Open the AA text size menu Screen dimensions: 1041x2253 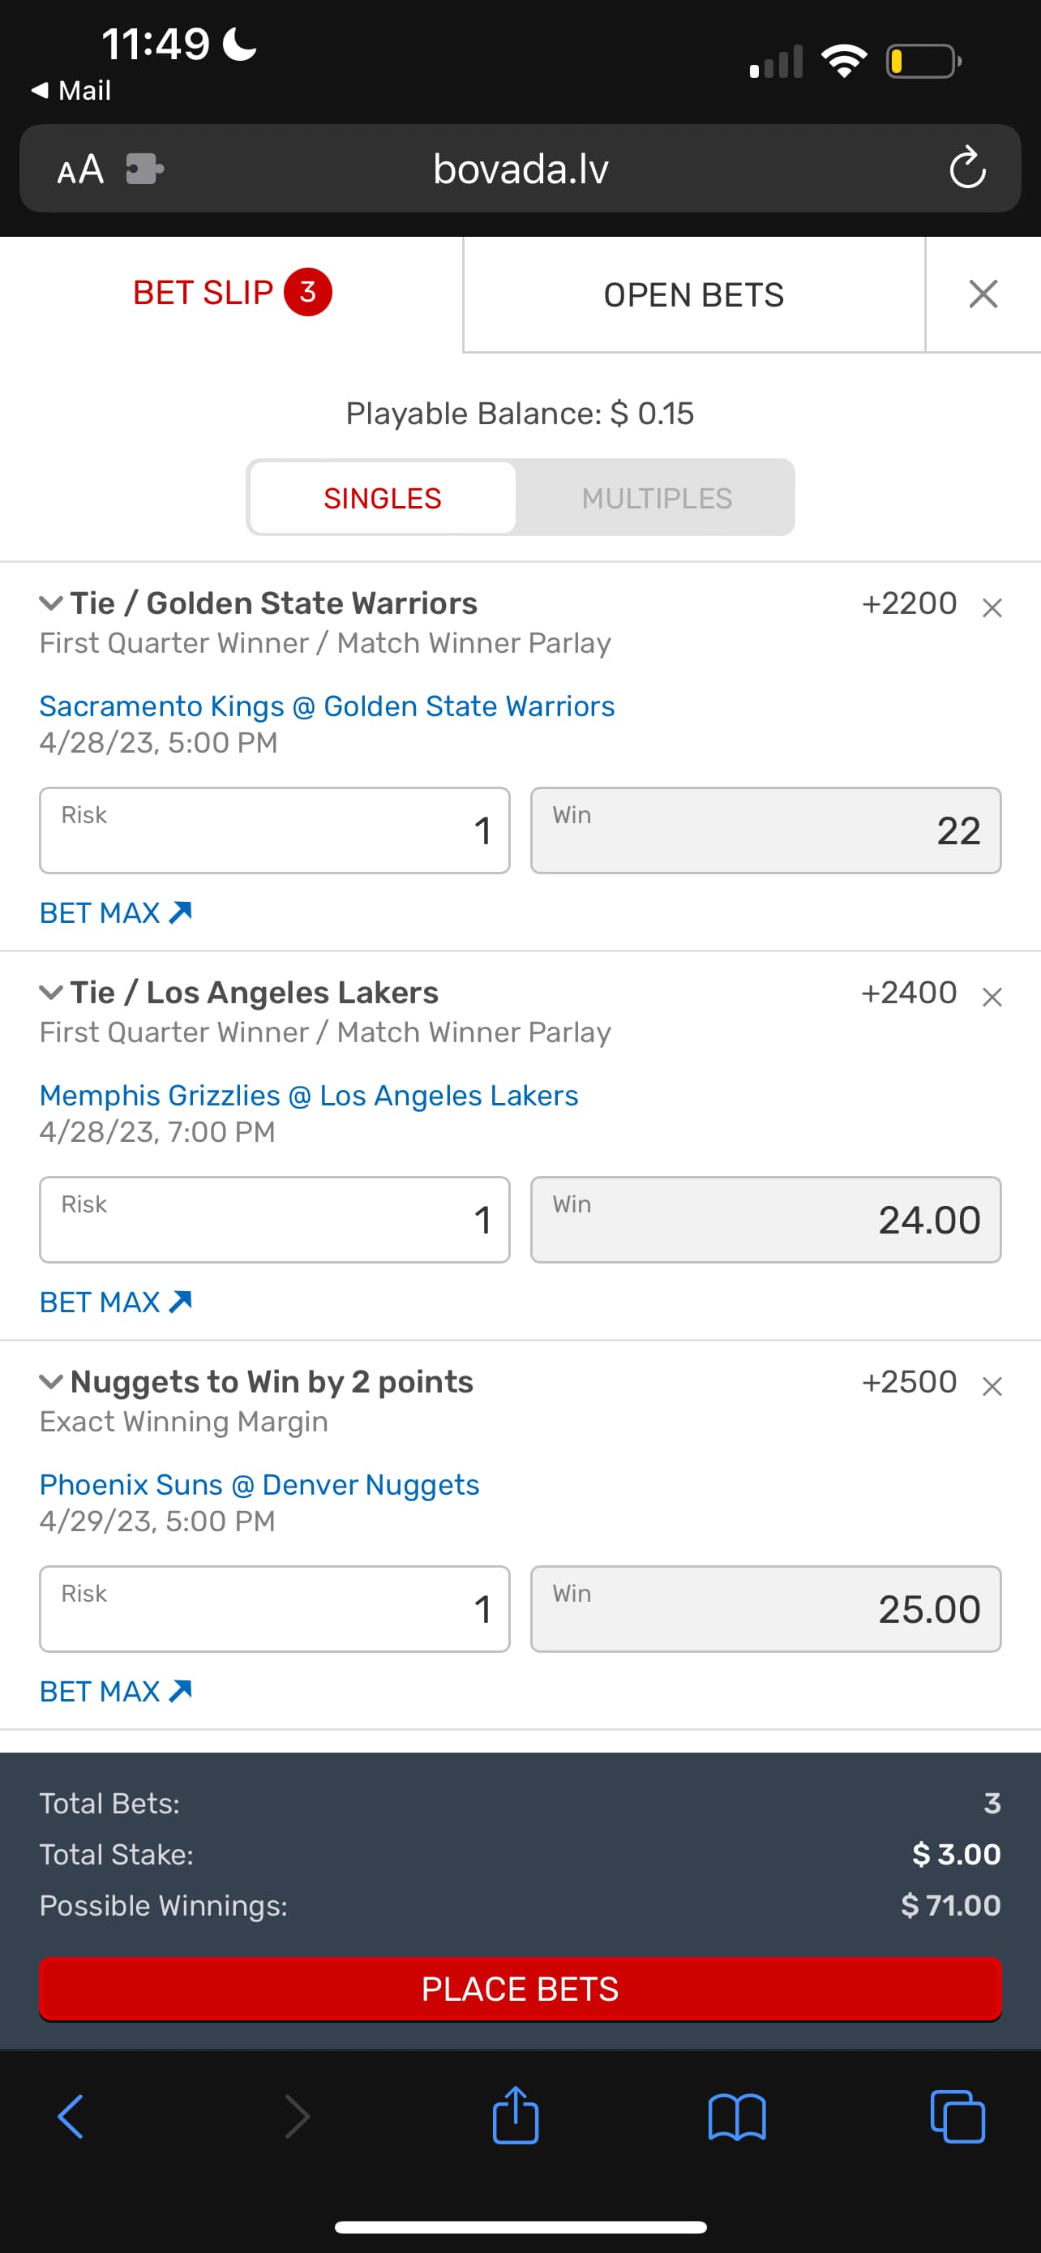[80, 169]
